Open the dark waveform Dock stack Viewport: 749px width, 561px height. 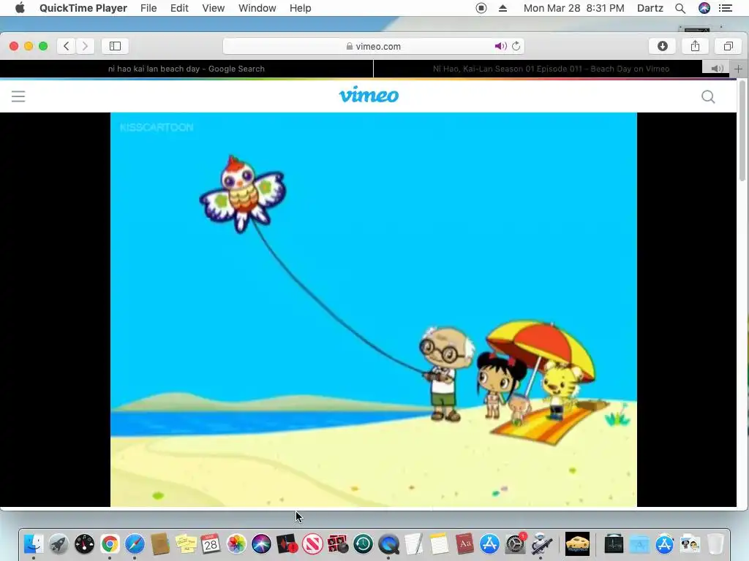coord(614,543)
